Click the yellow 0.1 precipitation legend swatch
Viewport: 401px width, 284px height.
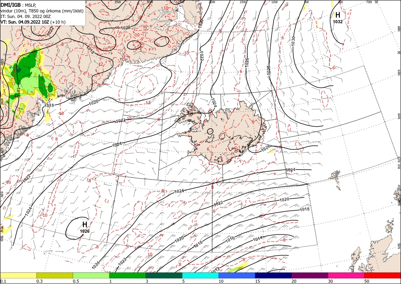pyautogui.click(x=18, y=275)
